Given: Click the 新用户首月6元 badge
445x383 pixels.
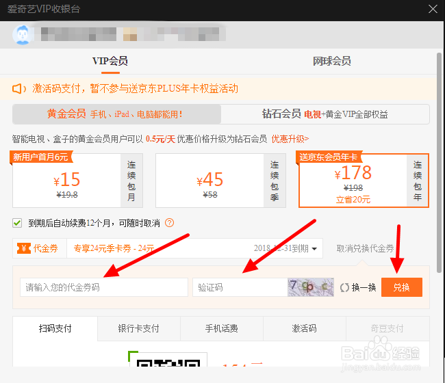Looking at the screenshot, I should (40, 157).
